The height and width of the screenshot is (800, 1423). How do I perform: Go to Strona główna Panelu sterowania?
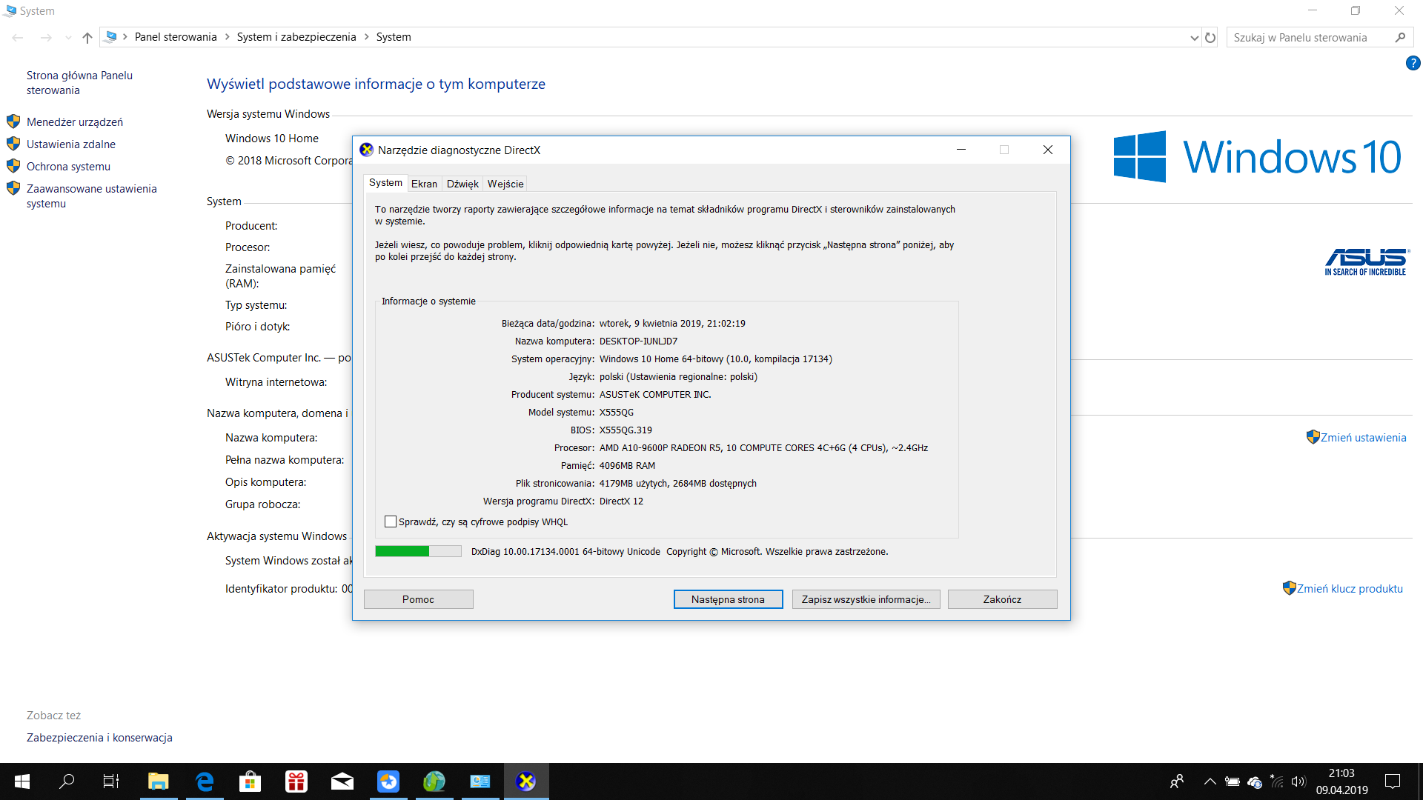coord(79,83)
